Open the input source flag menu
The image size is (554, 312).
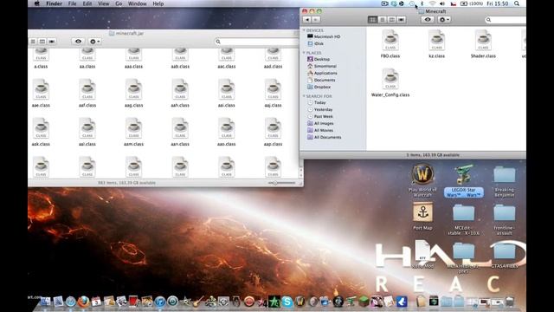point(454,3)
